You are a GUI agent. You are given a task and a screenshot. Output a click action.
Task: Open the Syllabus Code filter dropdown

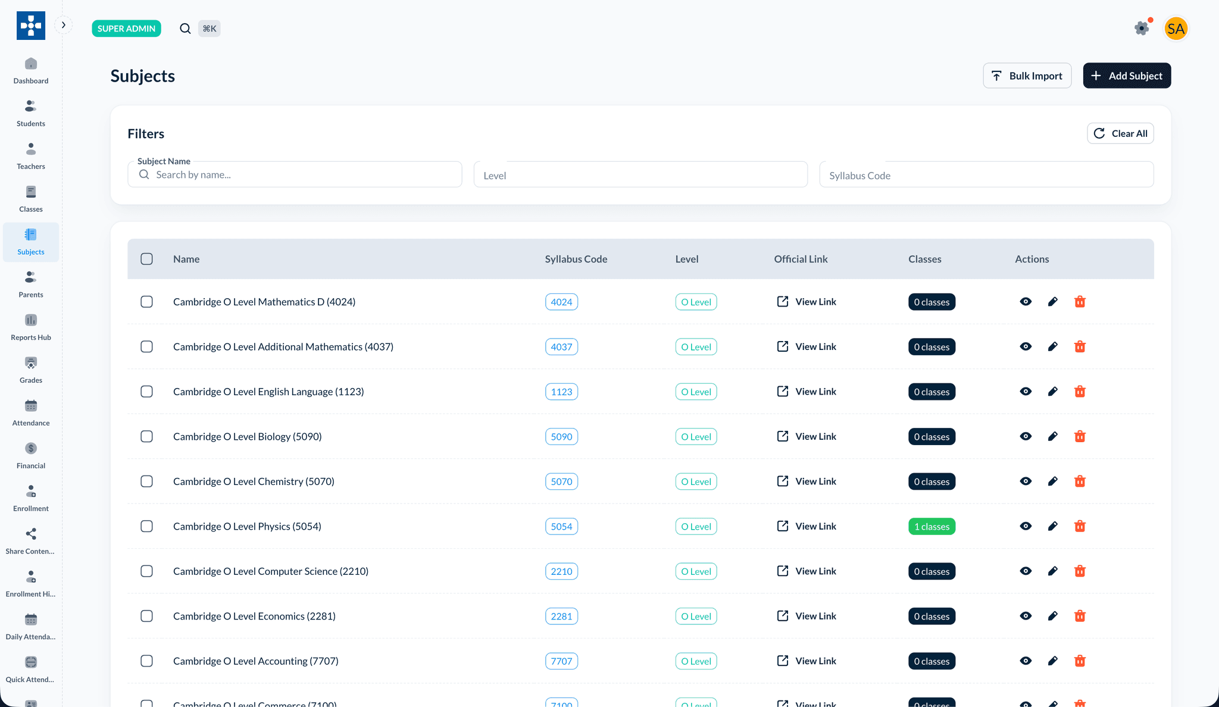pos(986,174)
